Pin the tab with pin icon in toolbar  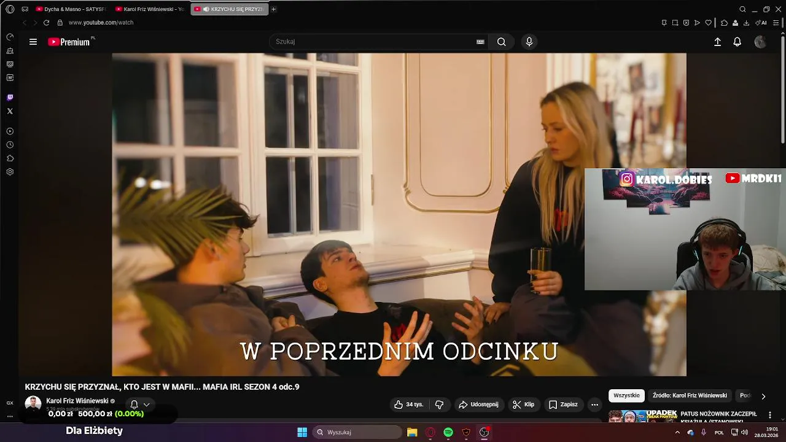[x=664, y=23]
